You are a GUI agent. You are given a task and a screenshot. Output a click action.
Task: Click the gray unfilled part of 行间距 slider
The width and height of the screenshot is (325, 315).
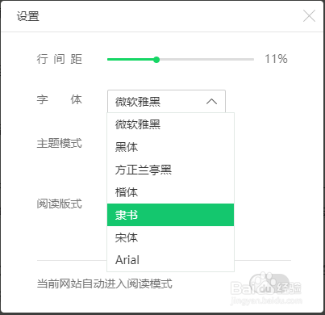pyautogui.click(x=206, y=59)
